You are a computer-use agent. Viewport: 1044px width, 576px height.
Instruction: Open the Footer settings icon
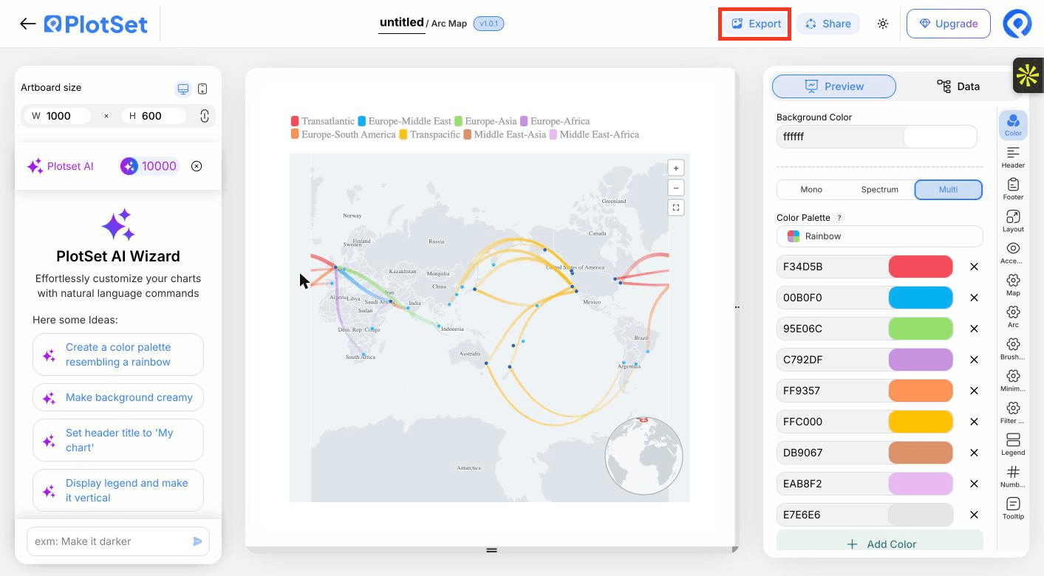(1013, 188)
